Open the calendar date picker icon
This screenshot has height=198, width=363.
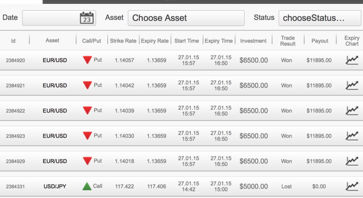pyautogui.click(x=87, y=18)
